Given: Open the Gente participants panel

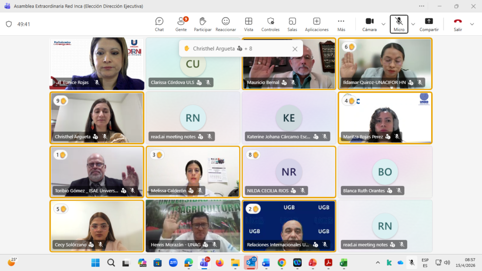Looking at the screenshot, I should pyautogui.click(x=181, y=24).
